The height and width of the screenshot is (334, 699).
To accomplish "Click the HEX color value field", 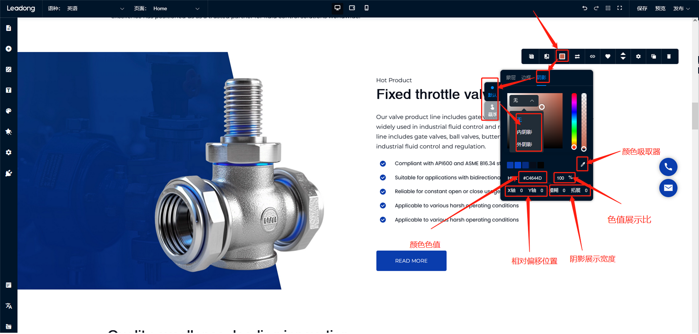I will 532,178.
